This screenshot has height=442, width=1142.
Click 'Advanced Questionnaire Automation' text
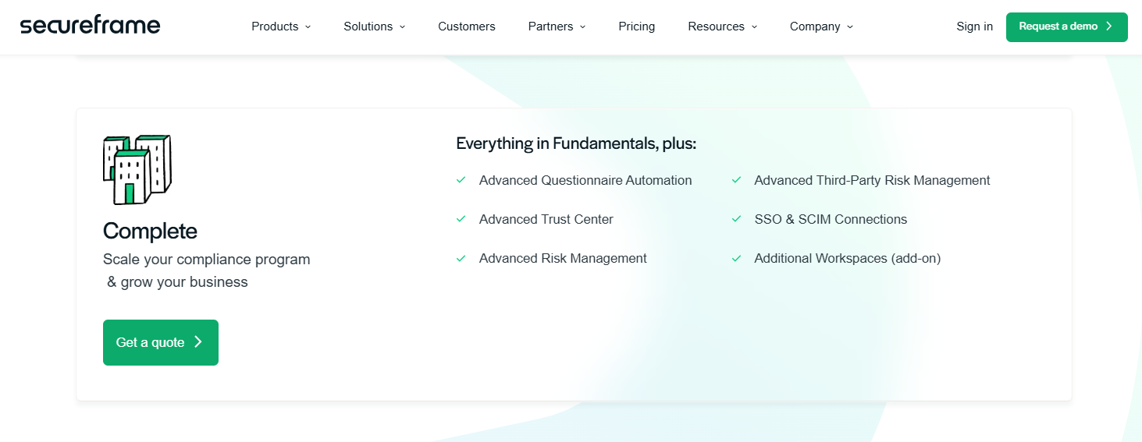585,180
